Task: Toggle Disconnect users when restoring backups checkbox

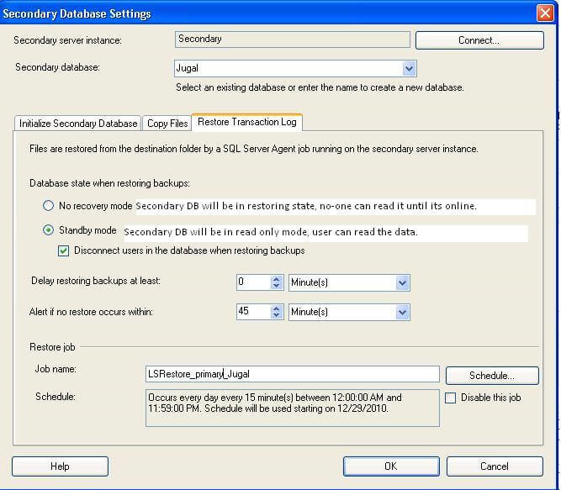Action: 63,250
